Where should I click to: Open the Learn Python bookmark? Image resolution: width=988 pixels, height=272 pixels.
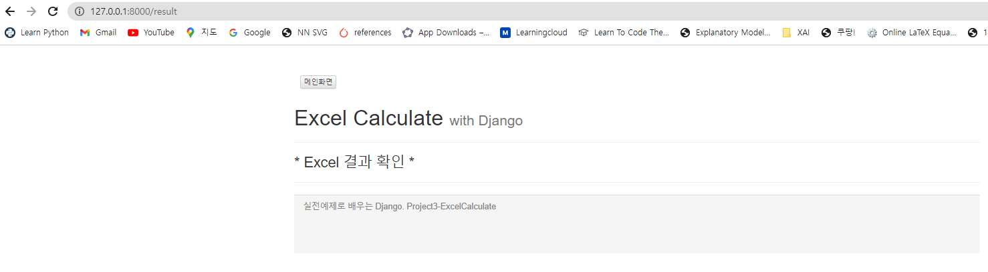pyautogui.click(x=37, y=32)
